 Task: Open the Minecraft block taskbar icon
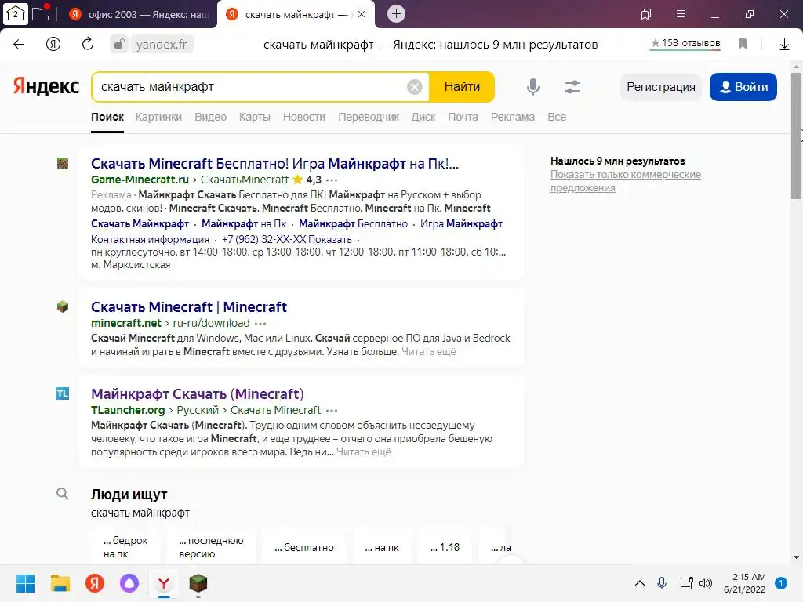198,583
